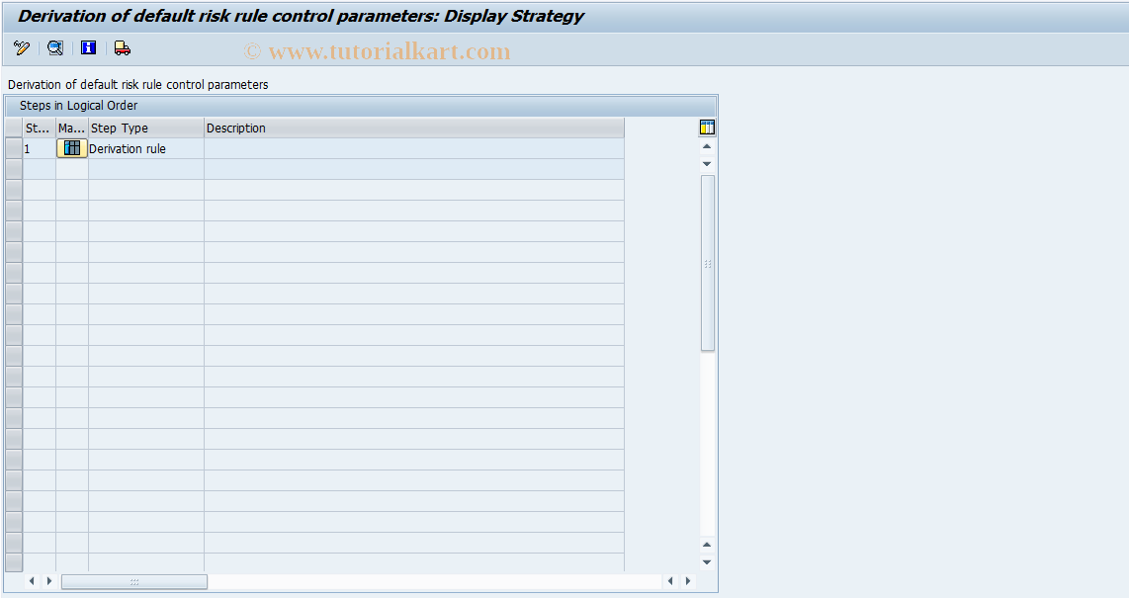Click the bottom scroll up arrow of table
1129x598 pixels.
coord(707,545)
